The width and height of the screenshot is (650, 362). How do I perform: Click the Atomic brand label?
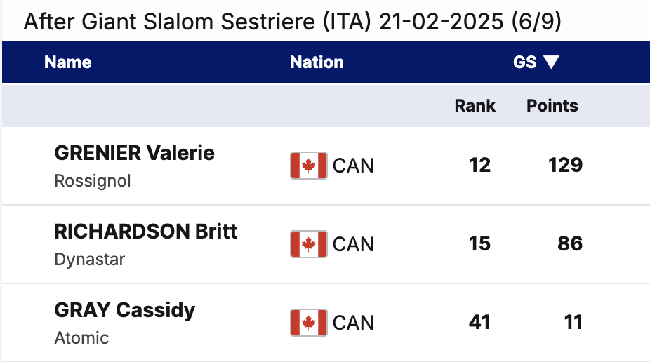click(x=81, y=338)
